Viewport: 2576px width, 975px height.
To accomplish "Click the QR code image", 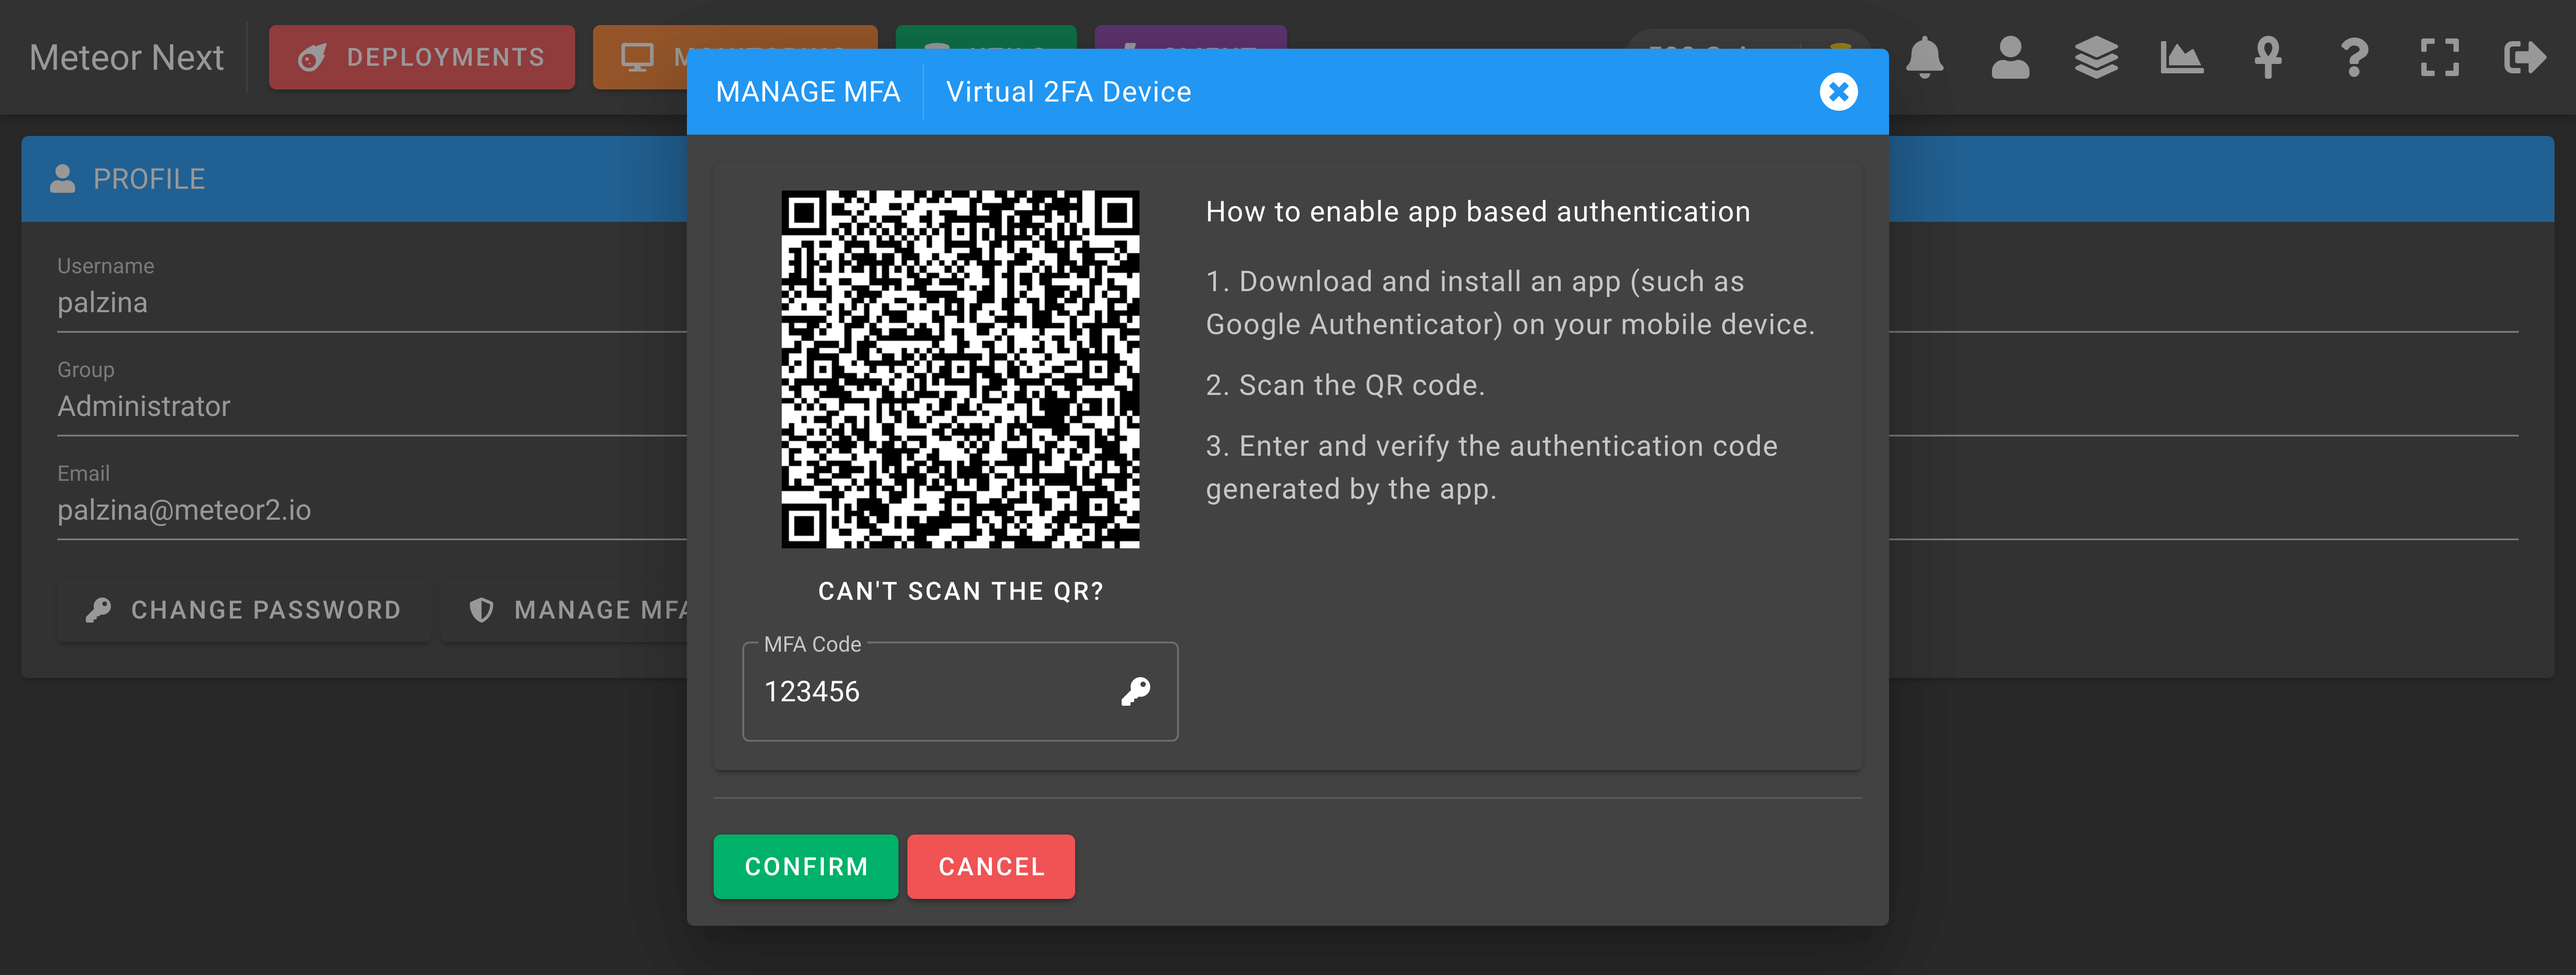I will pos(960,369).
